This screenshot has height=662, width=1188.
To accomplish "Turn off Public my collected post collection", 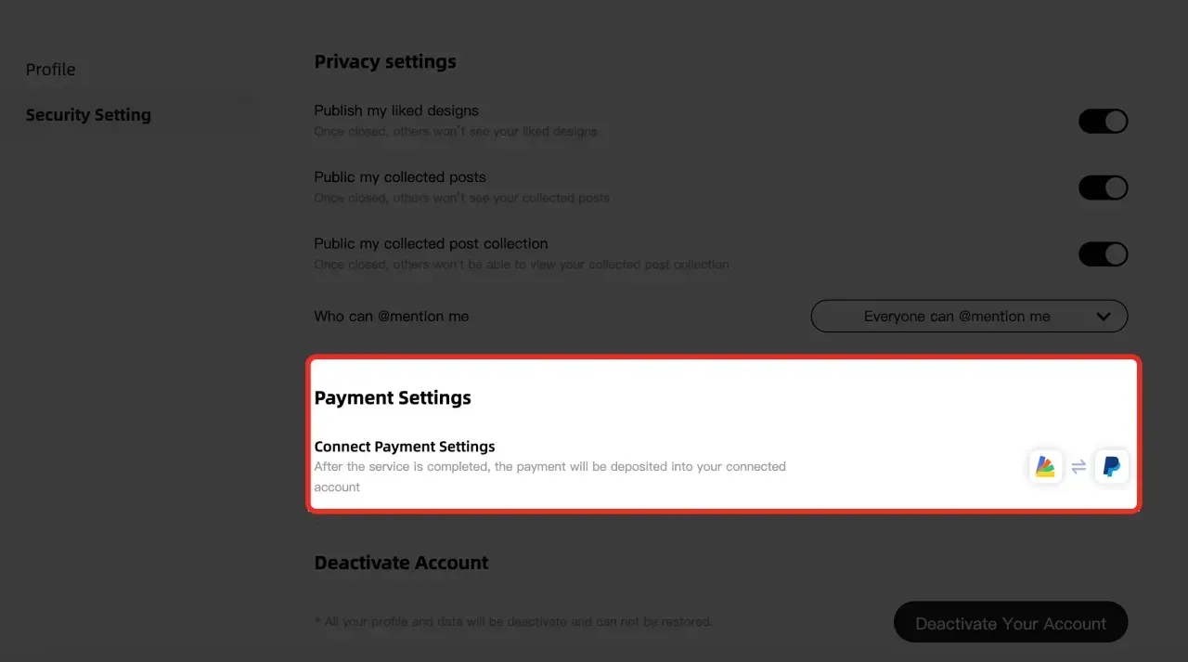I will pos(1103,254).
